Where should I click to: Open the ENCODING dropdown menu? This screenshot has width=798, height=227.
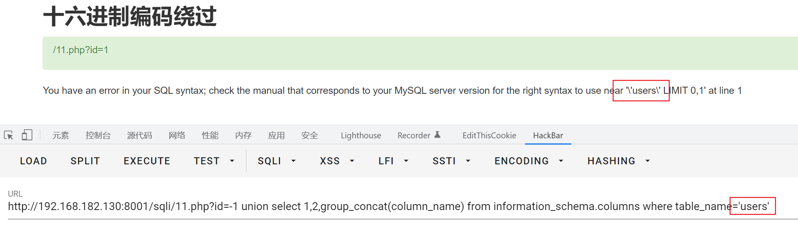pos(529,161)
